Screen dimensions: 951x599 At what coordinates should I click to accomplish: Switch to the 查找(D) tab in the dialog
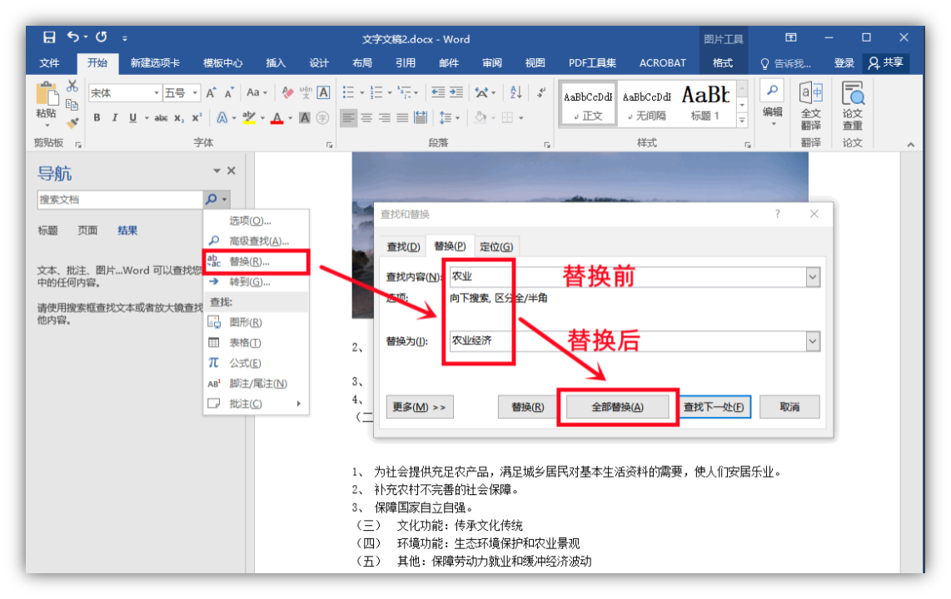tap(403, 246)
